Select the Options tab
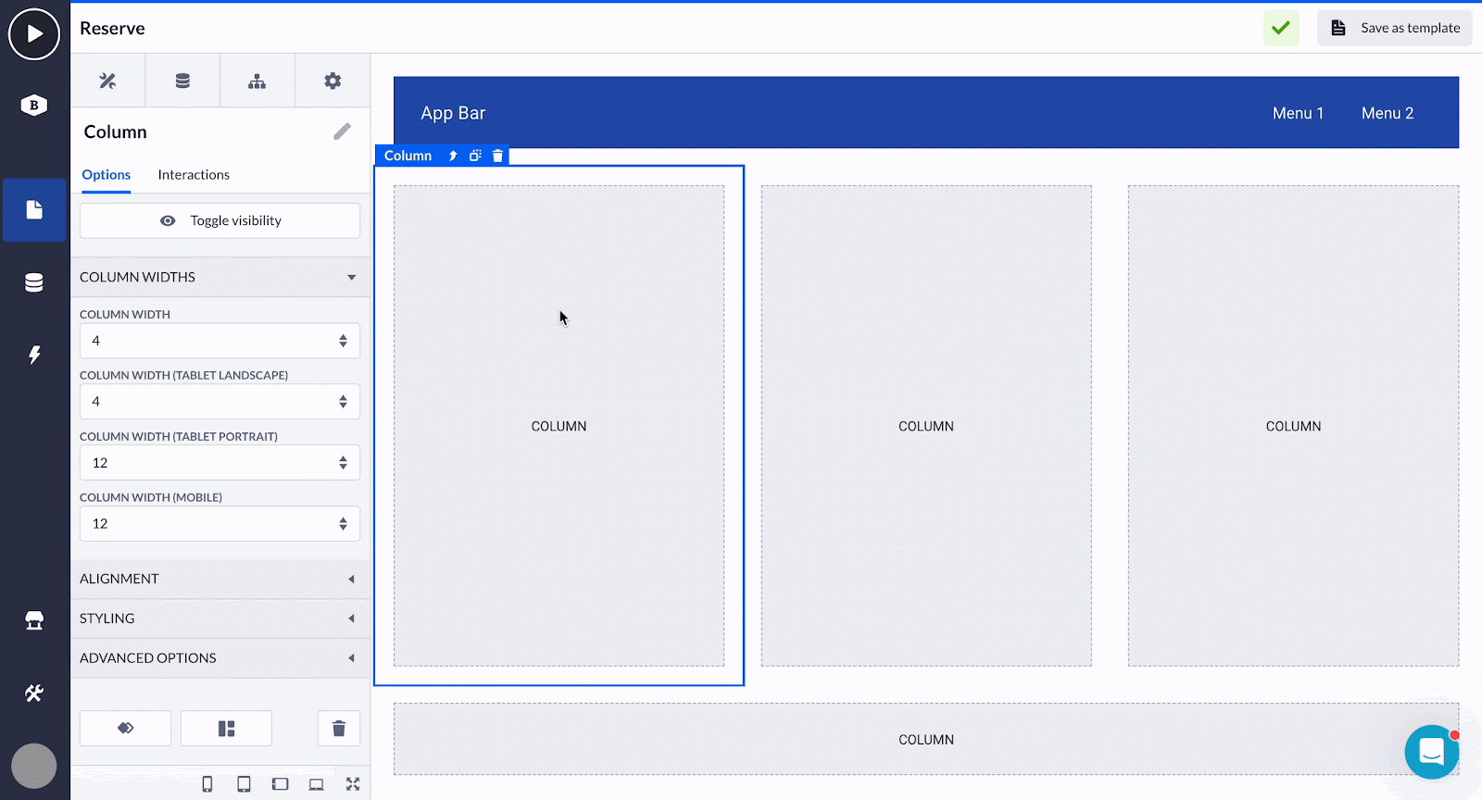This screenshot has height=800, width=1482. [x=107, y=175]
